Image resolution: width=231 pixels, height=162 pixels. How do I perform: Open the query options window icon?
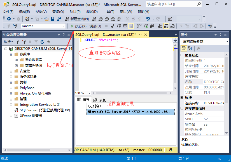[125, 26]
